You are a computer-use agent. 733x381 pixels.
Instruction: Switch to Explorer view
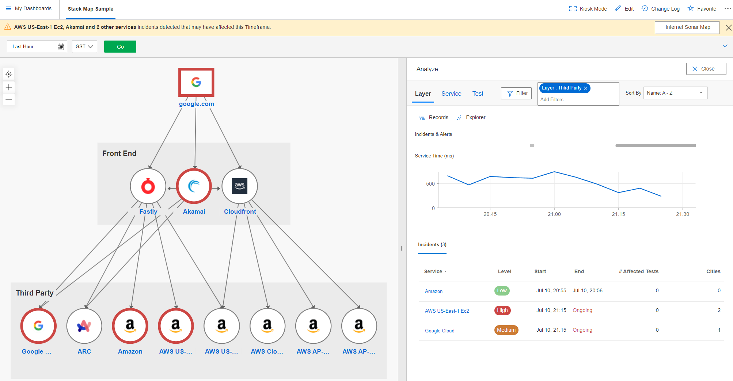point(471,117)
